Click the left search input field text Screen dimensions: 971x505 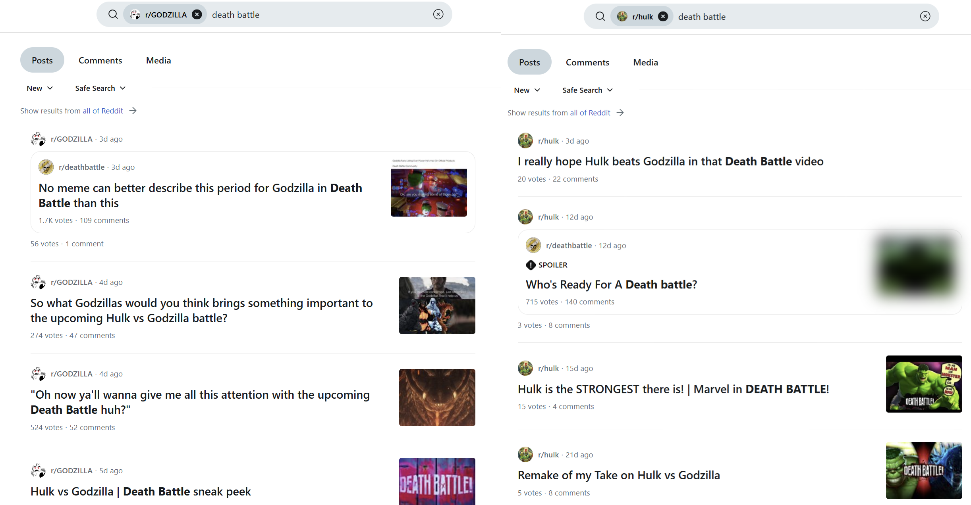(x=236, y=15)
